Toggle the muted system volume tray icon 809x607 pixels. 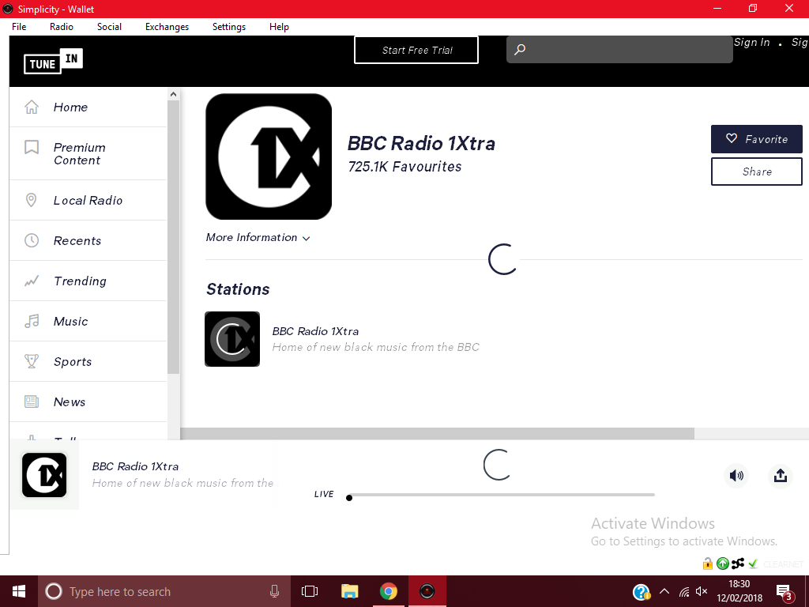tap(702, 592)
